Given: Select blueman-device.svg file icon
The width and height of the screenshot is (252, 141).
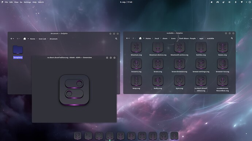Looking at the screenshot, I should point(158,47).
